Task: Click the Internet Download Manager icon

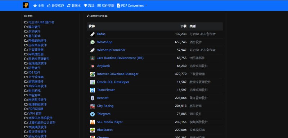Action: tap(93, 74)
